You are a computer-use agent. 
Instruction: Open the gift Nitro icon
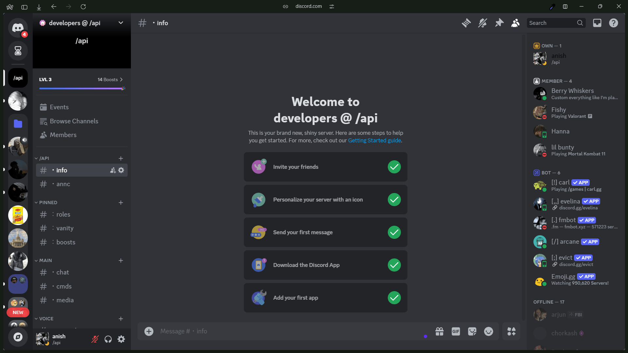pyautogui.click(x=440, y=331)
